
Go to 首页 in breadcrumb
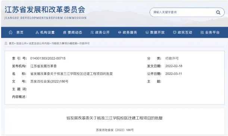pyautogui.click(x=11, y=43)
